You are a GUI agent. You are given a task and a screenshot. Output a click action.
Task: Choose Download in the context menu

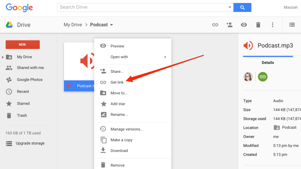(119, 151)
